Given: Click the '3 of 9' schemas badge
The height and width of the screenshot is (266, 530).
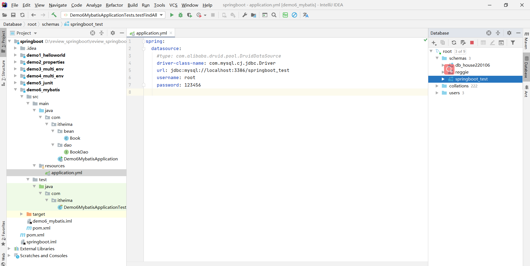Looking at the screenshot, I should 460,51.
